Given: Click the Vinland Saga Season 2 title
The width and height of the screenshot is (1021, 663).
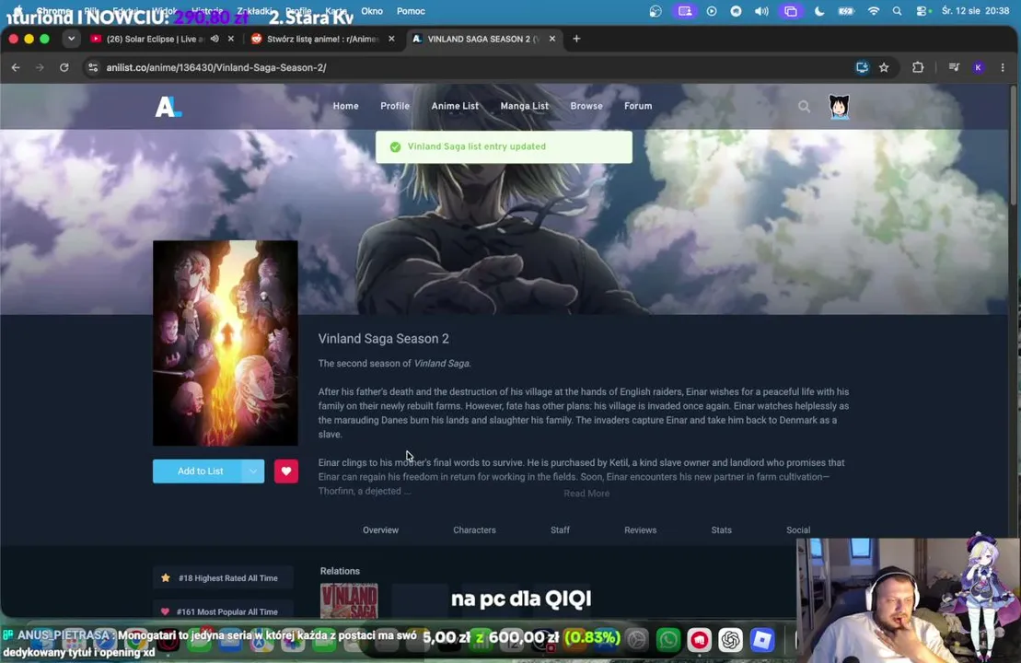Looking at the screenshot, I should (384, 339).
